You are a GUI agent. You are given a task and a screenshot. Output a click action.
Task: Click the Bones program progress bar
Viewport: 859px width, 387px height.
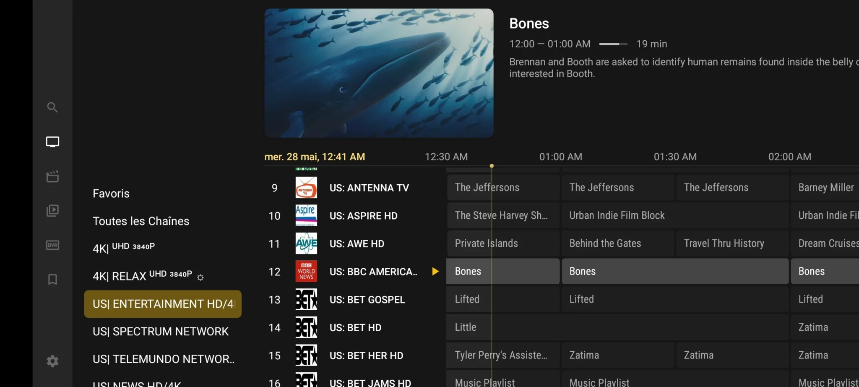(613, 44)
